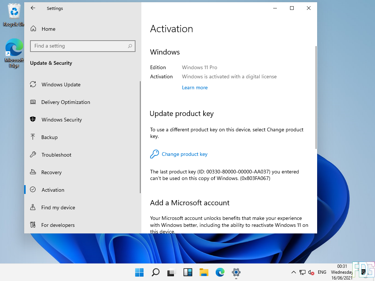Viewport: 375px width, 281px height.
Task: Show hidden tray icons chevron
Action: pyautogui.click(x=294, y=272)
